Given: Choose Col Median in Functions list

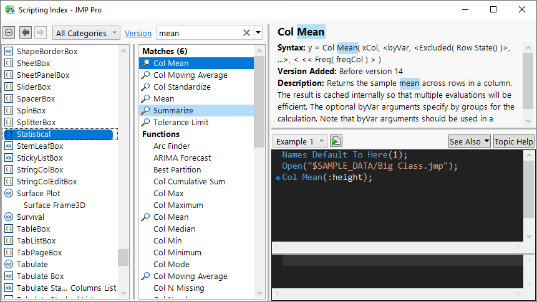Looking at the screenshot, I should coord(174,229).
